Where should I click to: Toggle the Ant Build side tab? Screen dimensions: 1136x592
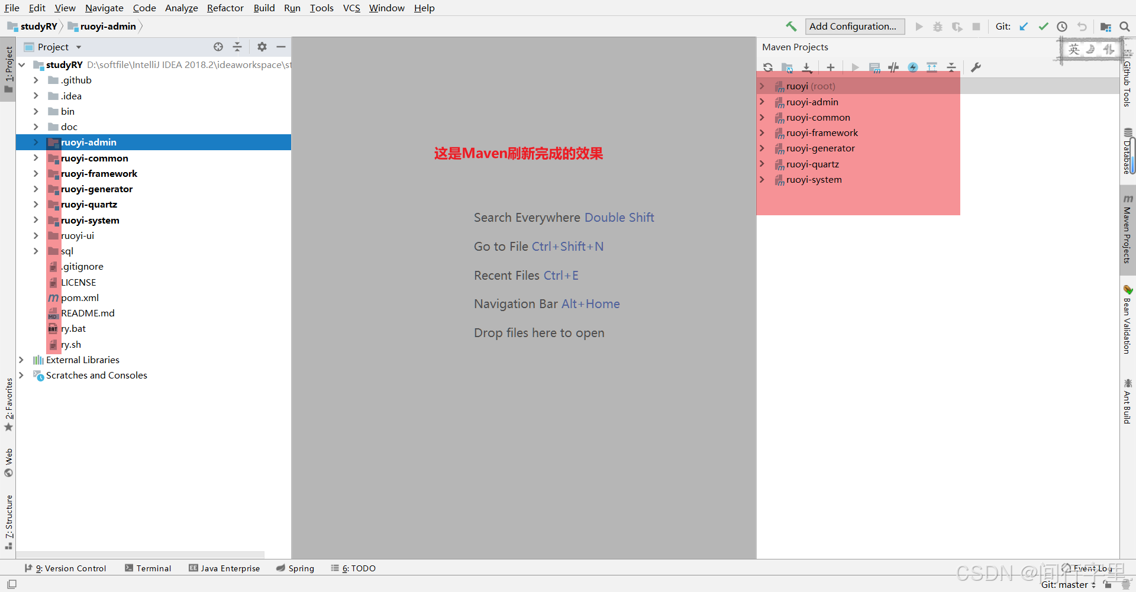1128,402
